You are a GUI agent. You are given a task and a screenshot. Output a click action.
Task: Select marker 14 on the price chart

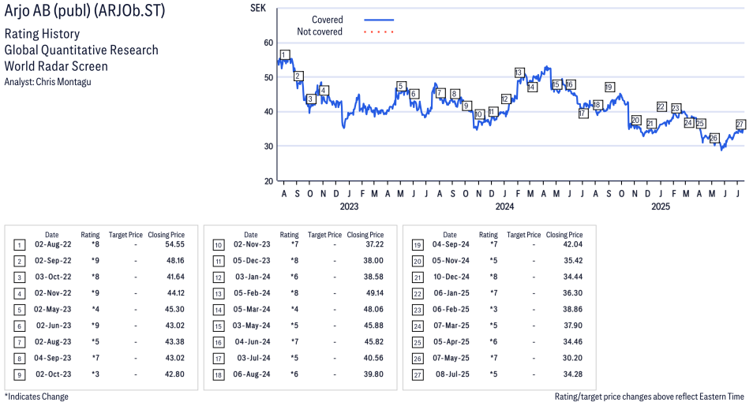532,87
